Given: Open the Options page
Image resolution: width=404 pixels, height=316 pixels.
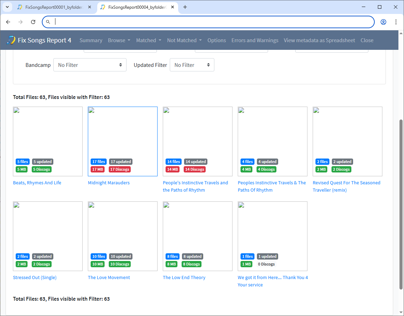Looking at the screenshot, I should tap(217, 40).
